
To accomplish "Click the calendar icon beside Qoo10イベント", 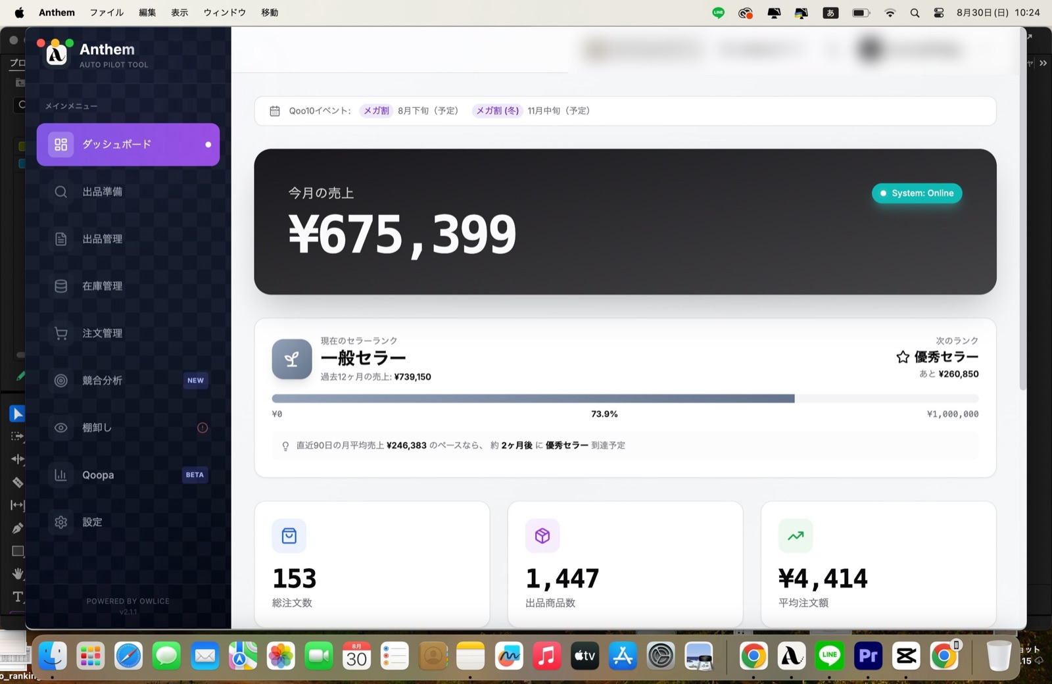I will (x=275, y=111).
